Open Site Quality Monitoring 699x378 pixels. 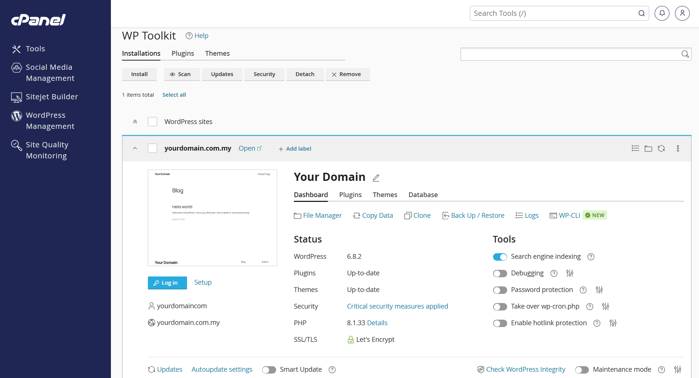pos(40,150)
